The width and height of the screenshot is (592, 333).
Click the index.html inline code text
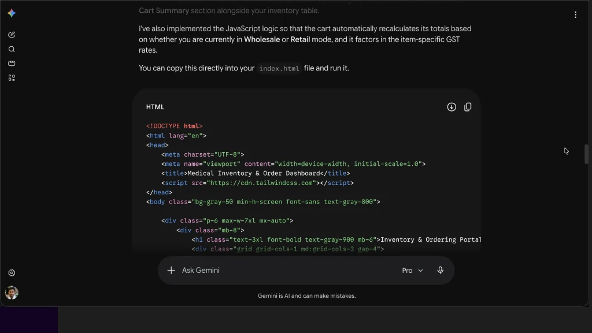click(279, 68)
